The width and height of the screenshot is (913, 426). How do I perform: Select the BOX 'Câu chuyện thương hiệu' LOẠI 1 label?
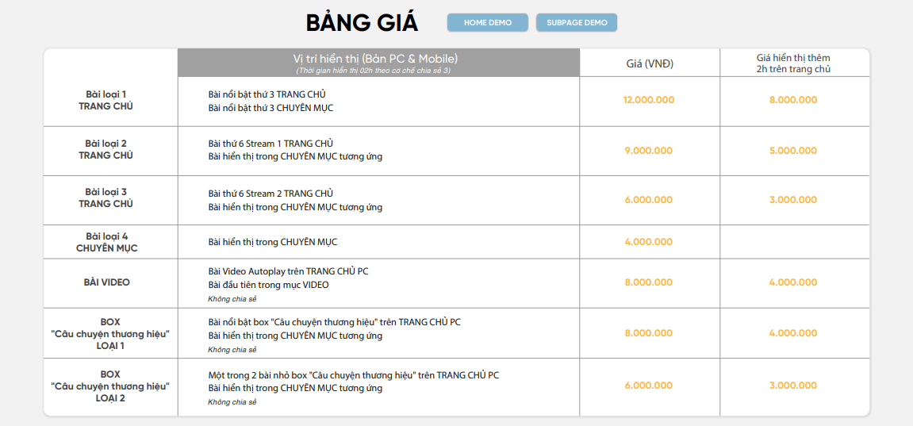110,333
